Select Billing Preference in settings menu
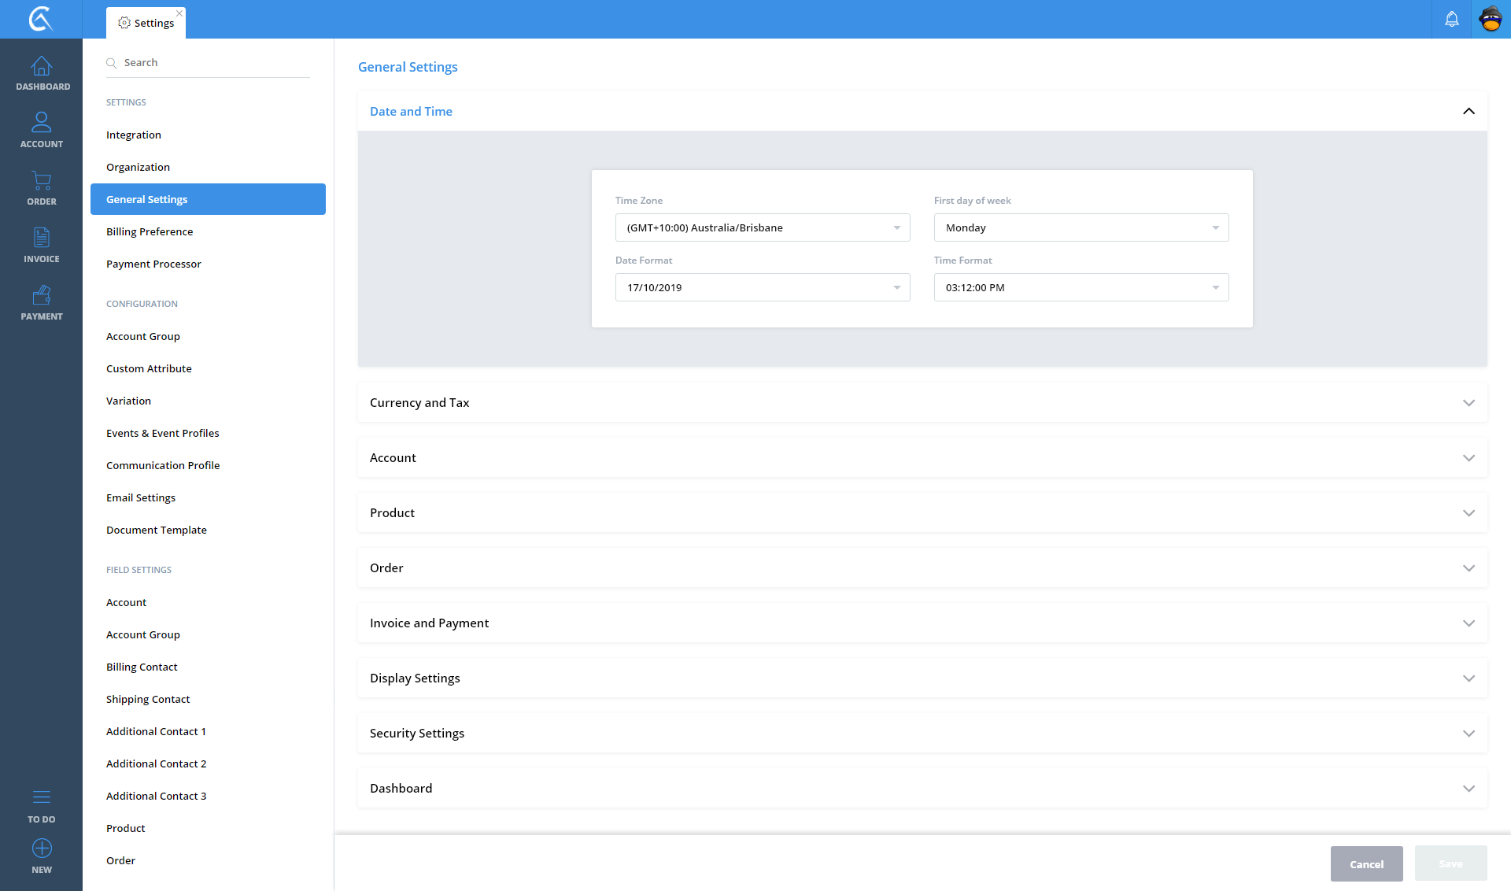This screenshot has height=891, width=1511. tap(150, 231)
